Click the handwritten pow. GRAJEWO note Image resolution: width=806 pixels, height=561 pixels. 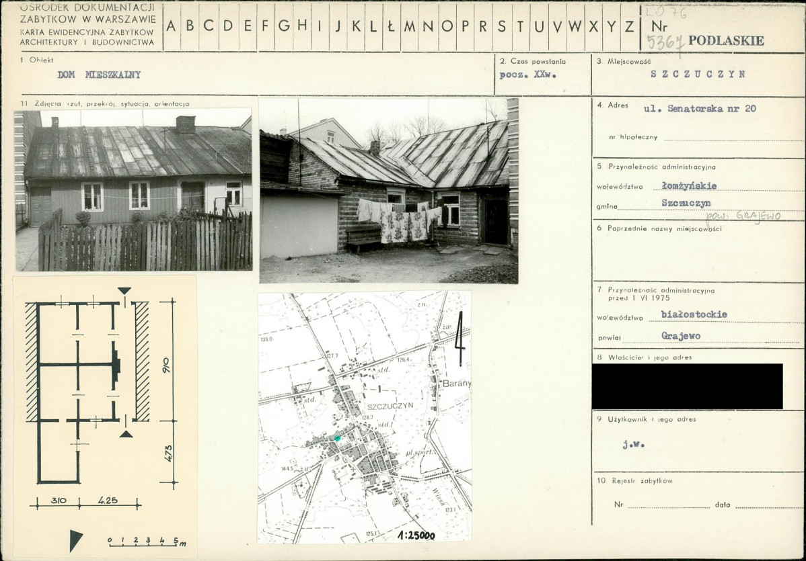click(x=742, y=216)
